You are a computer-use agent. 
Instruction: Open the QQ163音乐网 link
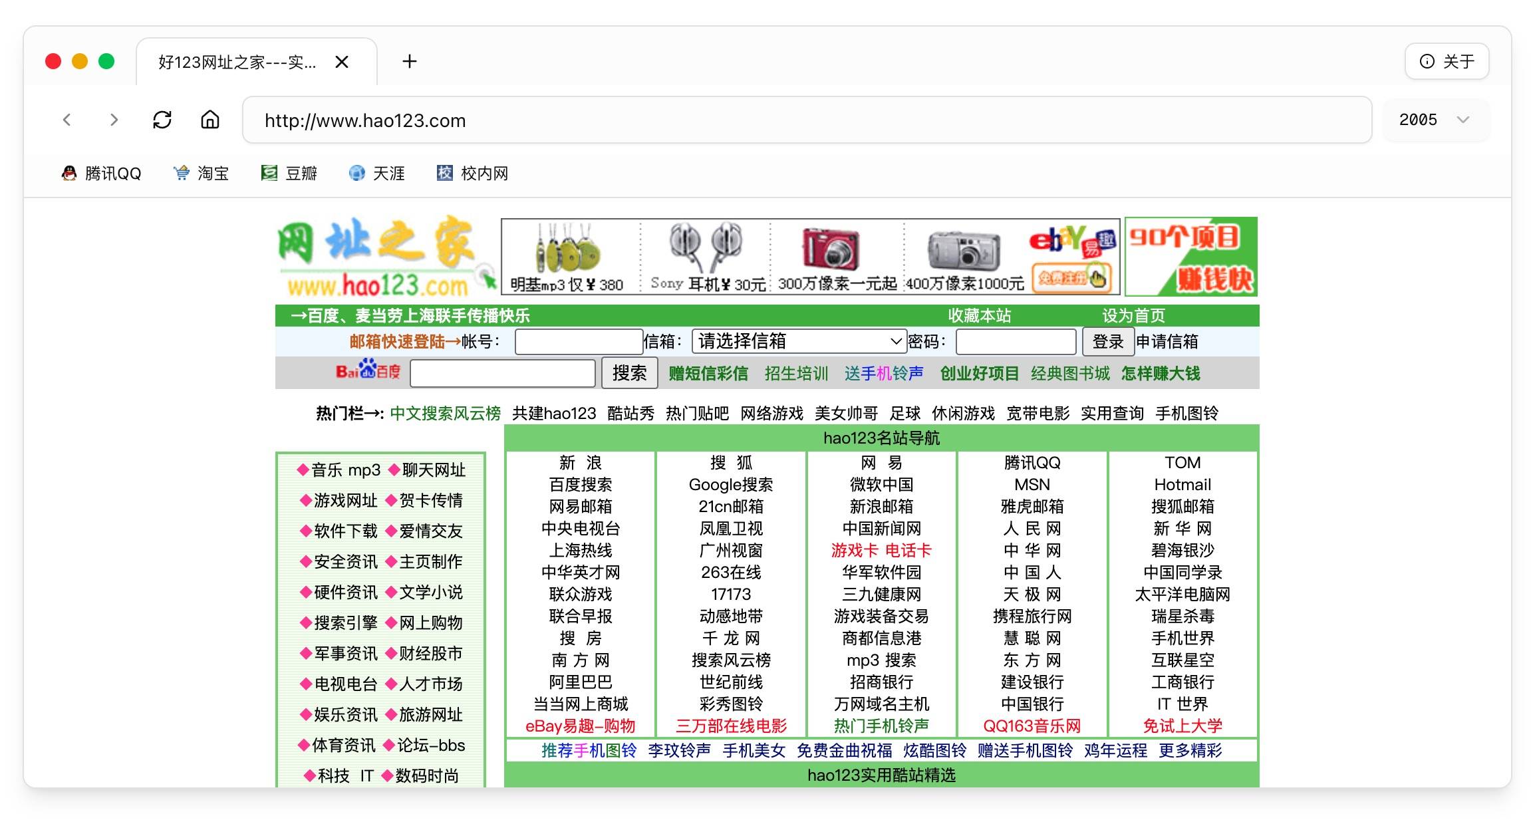pyautogui.click(x=1032, y=726)
